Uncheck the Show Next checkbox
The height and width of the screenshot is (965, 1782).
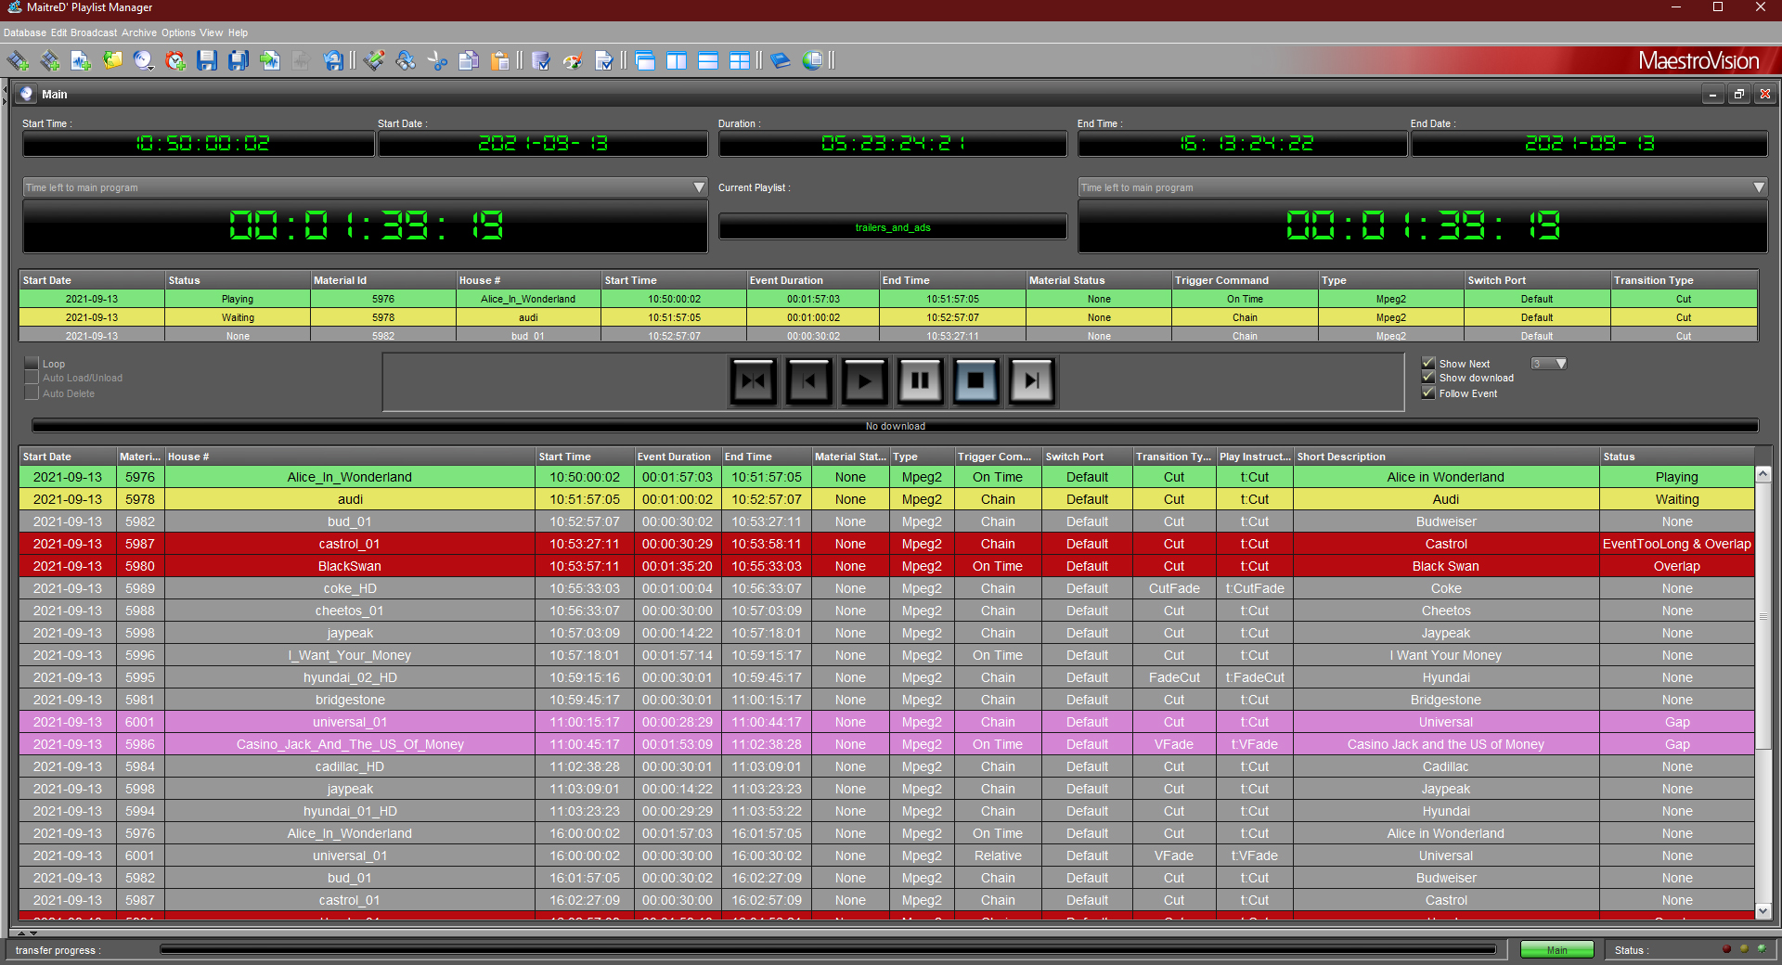[x=1428, y=364]
